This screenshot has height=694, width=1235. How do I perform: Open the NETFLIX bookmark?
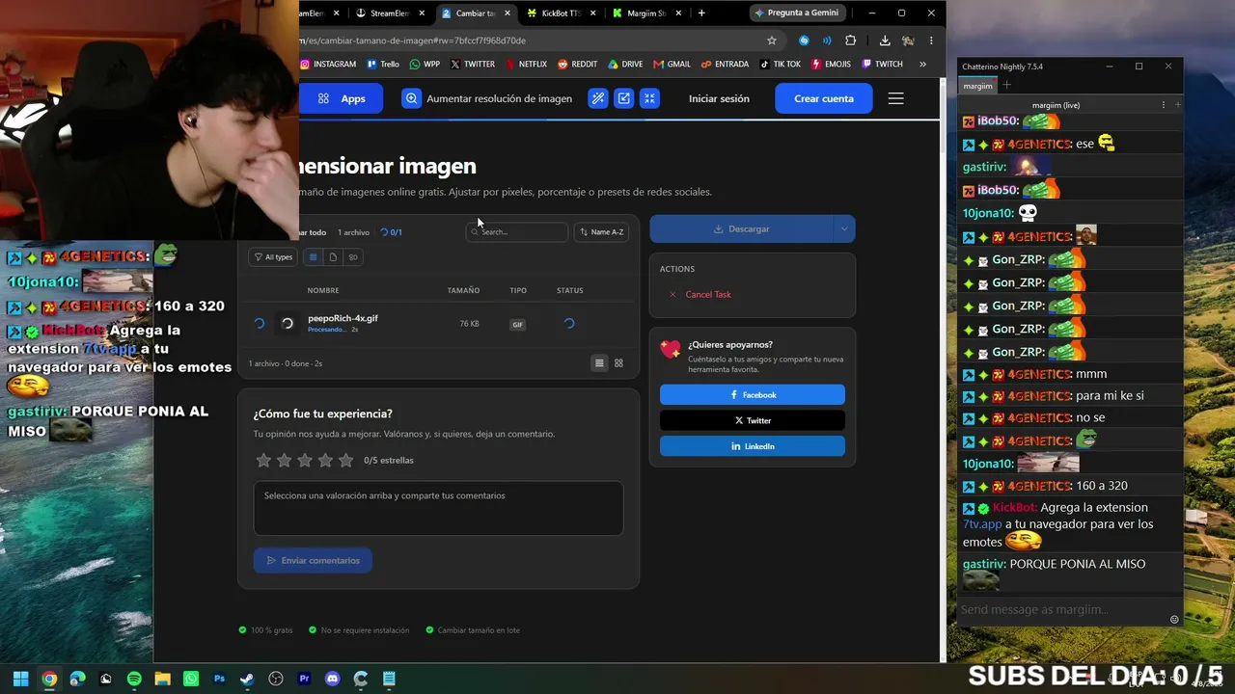(526, 65)
